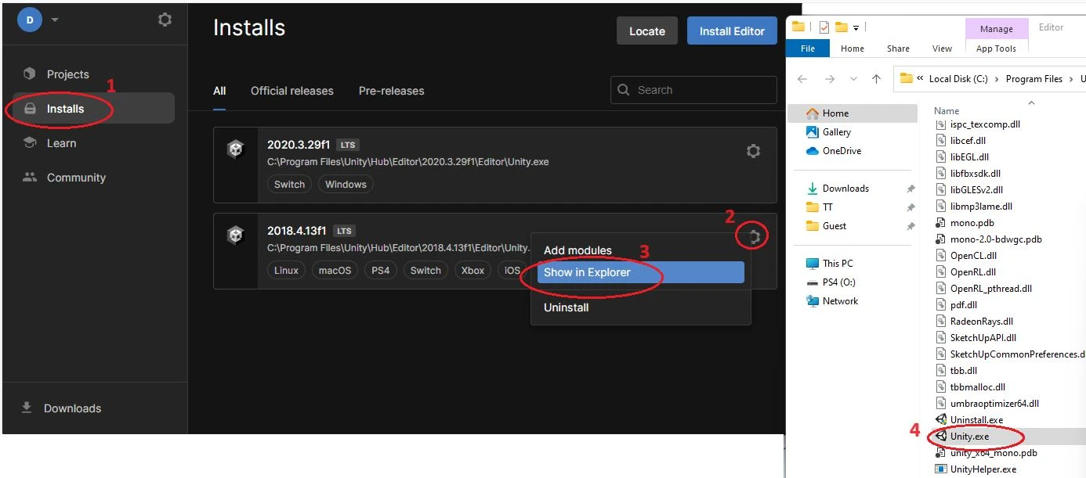Click the Windows module tag
1086x478 pixels.
(346, 185)
